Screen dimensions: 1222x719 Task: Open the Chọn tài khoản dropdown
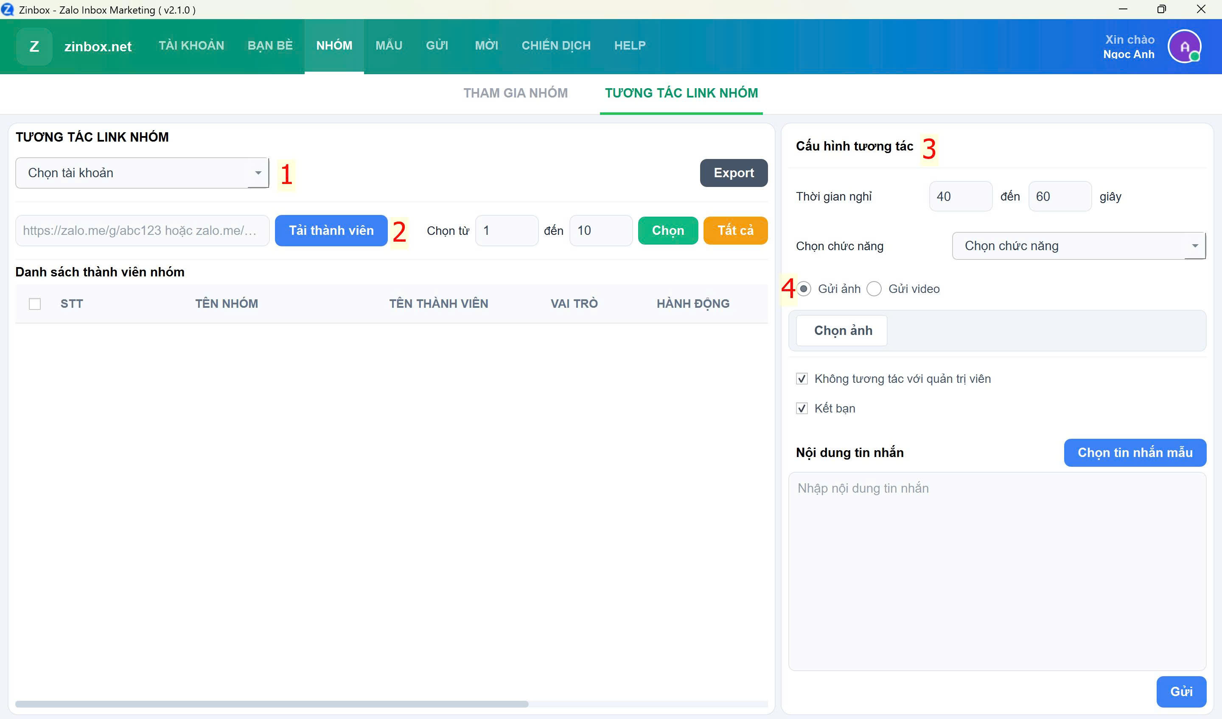142,173
